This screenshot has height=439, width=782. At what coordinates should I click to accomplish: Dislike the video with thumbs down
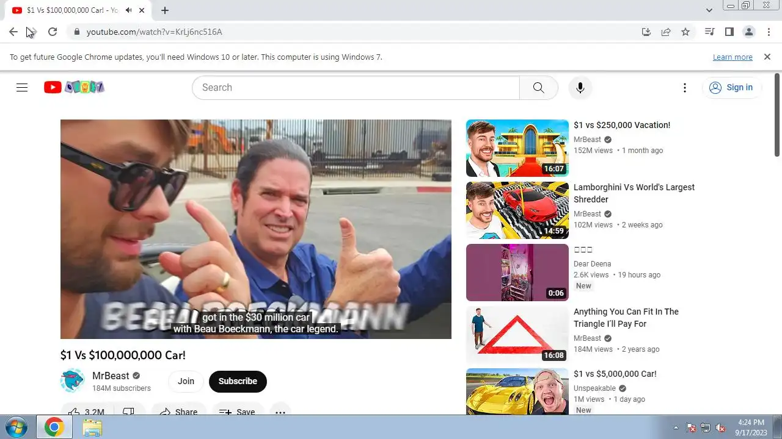129,411
